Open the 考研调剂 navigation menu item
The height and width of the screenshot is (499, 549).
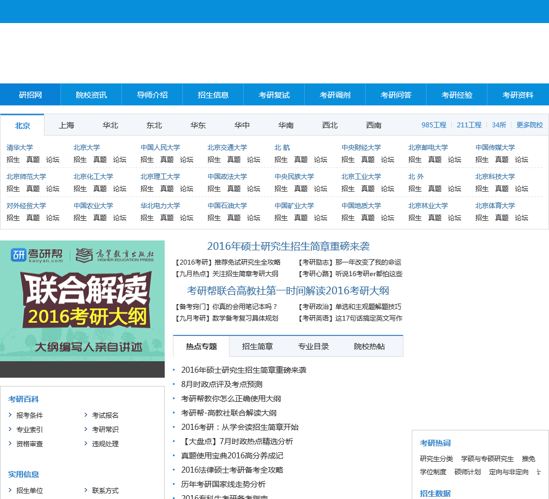click(335, 95)
